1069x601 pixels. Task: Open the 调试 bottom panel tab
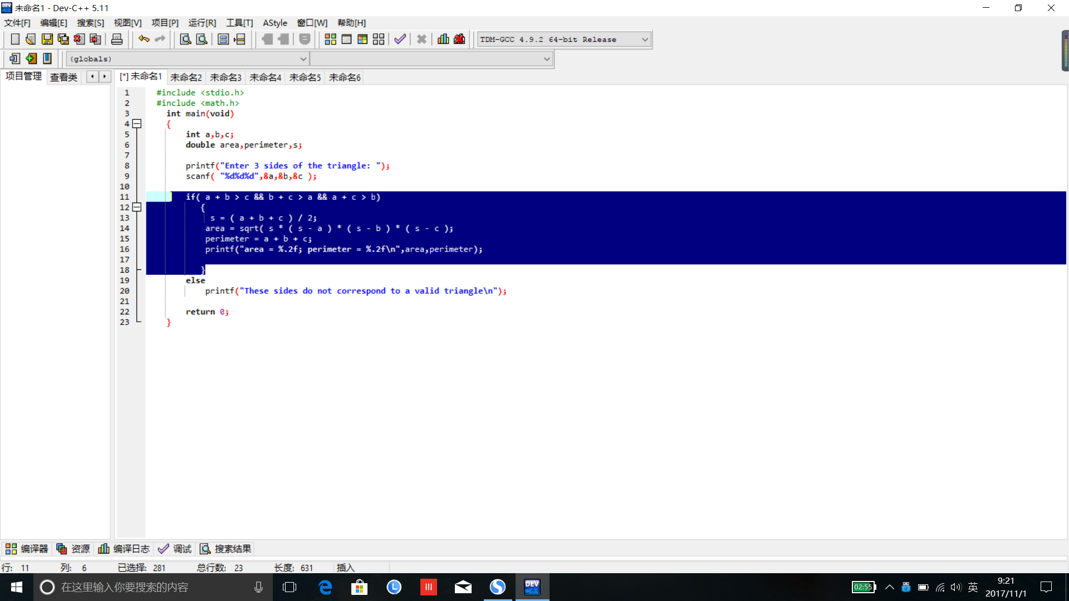pos(174,549)
